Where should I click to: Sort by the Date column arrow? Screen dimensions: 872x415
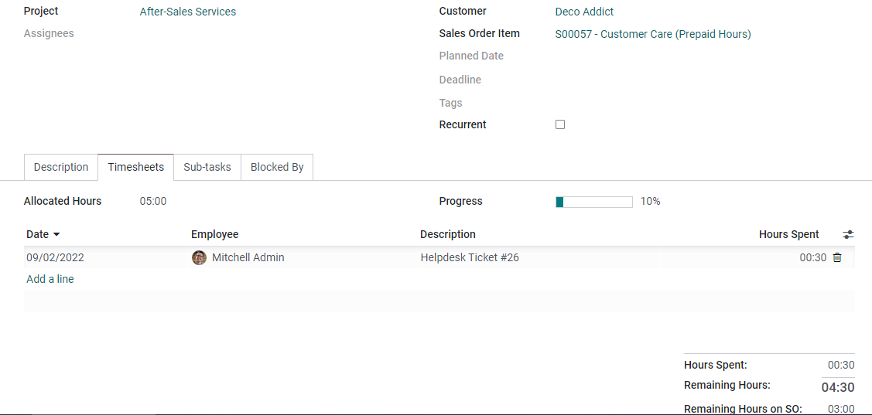point(56,235)
